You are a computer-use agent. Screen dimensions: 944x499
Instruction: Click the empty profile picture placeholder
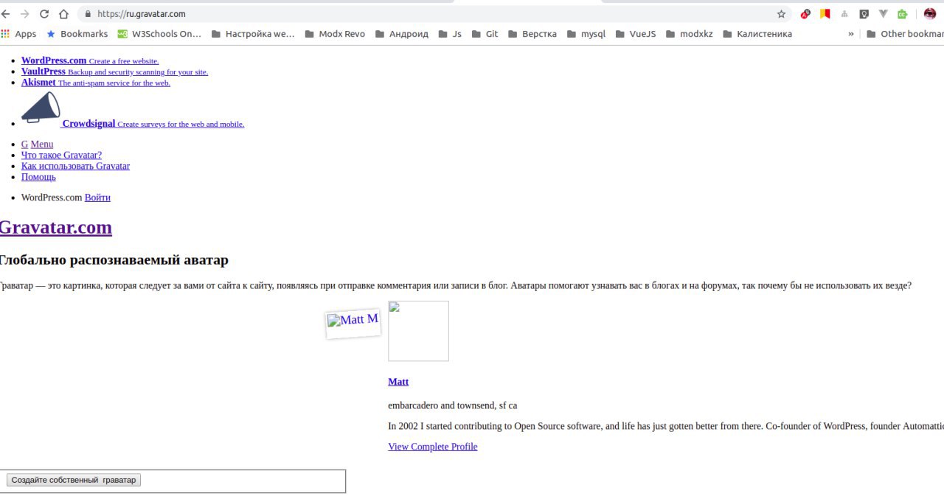click(418, 331)
